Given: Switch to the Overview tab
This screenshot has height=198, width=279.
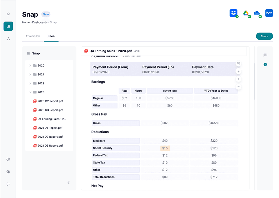Looking at the screenshot, I should tap(33, 36).
